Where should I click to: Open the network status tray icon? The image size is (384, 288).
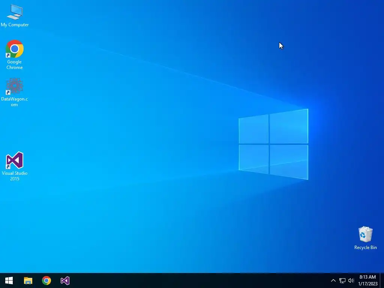pos(342,280)
